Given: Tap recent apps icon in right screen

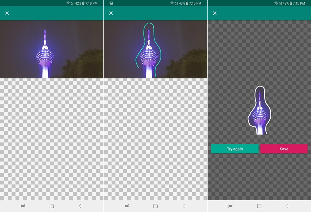Looking at the screenshot, I should click(x=230, y=206).
